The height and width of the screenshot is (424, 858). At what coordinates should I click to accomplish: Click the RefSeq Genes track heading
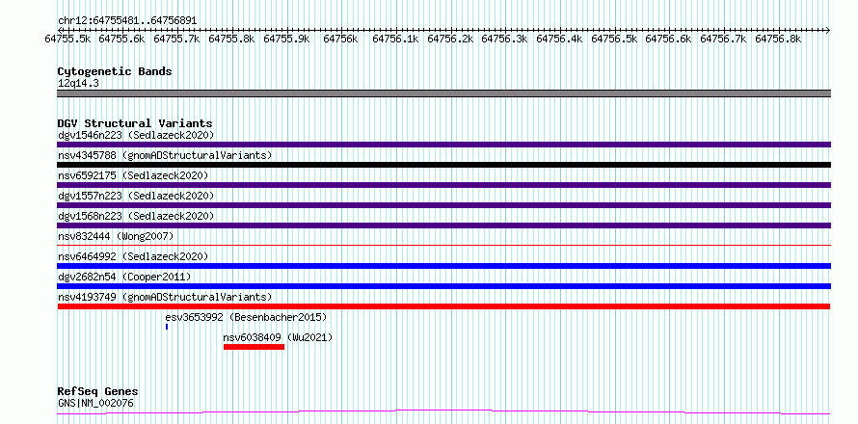pyautogui.click(x=98, y=391)
